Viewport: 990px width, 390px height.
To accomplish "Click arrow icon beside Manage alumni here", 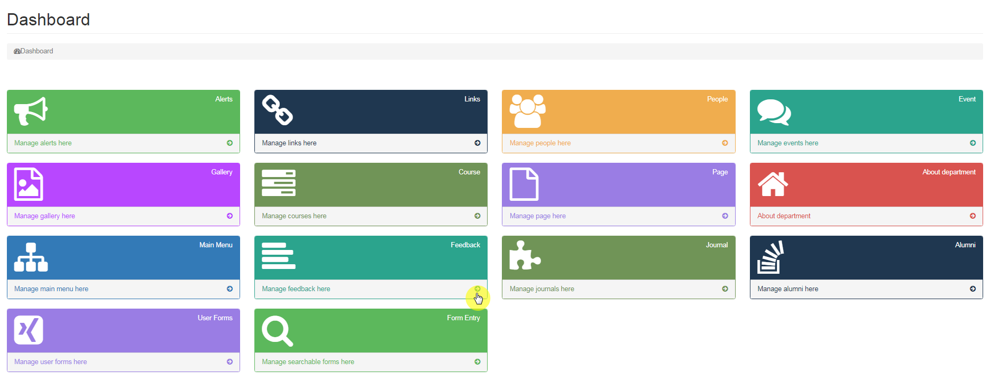I will pos(973,289).
